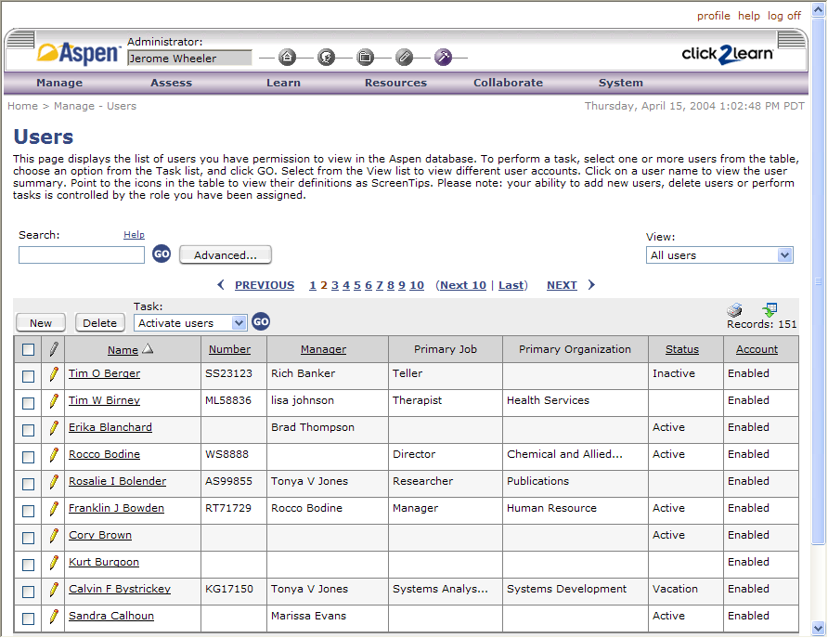
Task: Open the Collaborate menu
Action: click(x=508, y=83)
